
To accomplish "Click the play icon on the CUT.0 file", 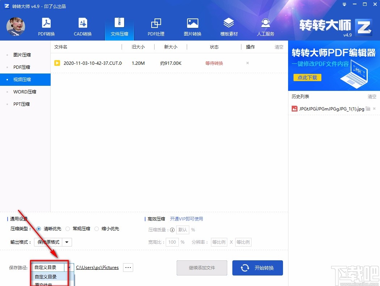I will 57,63.
